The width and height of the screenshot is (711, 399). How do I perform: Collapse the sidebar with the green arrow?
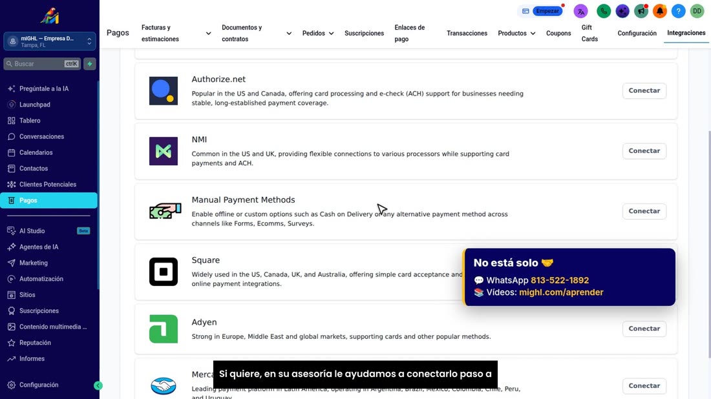(x=98, y=385)
